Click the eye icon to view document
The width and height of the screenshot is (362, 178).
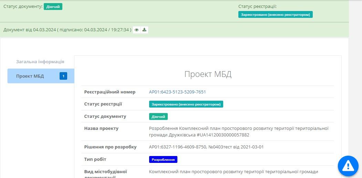click(x=137, y=30)
